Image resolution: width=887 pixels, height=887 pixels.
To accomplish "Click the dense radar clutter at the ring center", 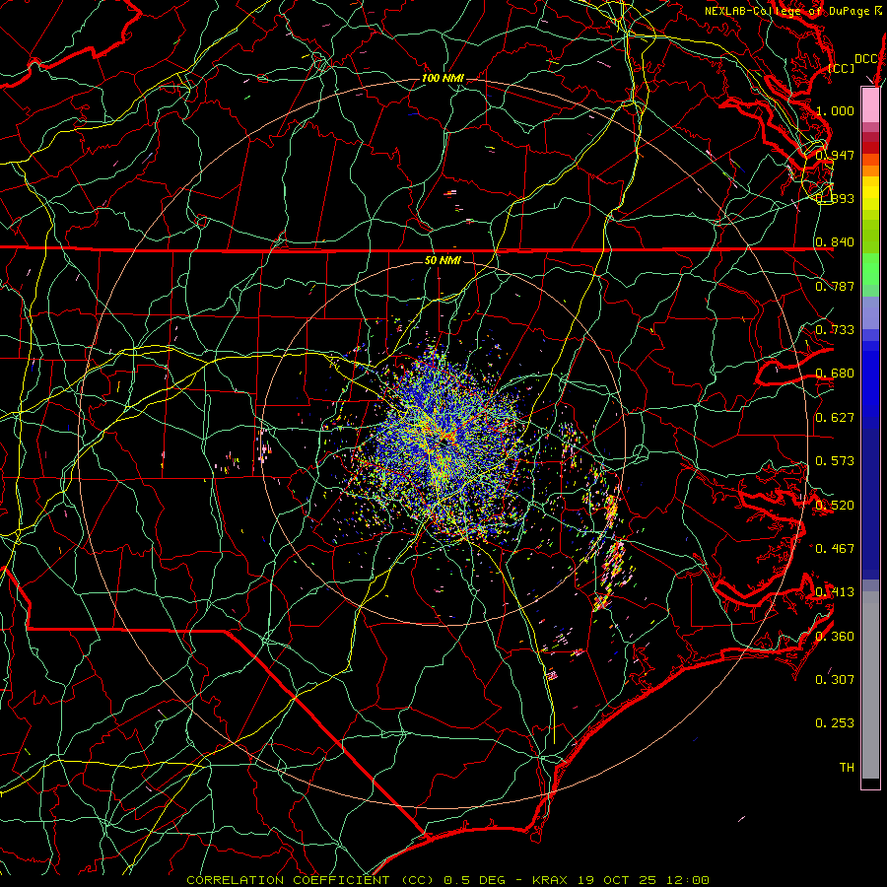I will pyautogui.click(x=444, y=444).
